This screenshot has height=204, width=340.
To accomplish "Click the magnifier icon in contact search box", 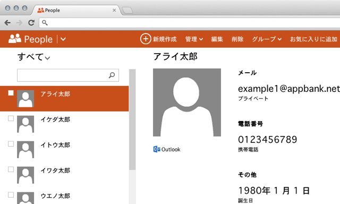I will point(112,75).
